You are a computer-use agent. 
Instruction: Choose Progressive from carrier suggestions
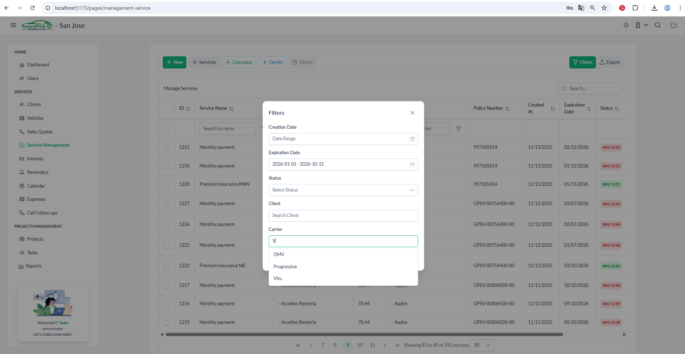pos(285,266)
